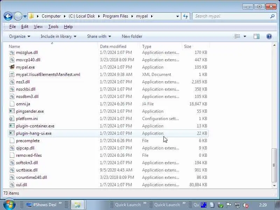Open the Tools menu
This screenshot has width=280, height=210.
(53, 27)
